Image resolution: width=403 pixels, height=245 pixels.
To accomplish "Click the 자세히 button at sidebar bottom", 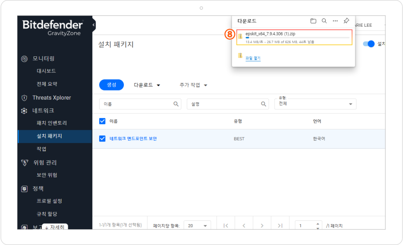I will coord(55,227).
